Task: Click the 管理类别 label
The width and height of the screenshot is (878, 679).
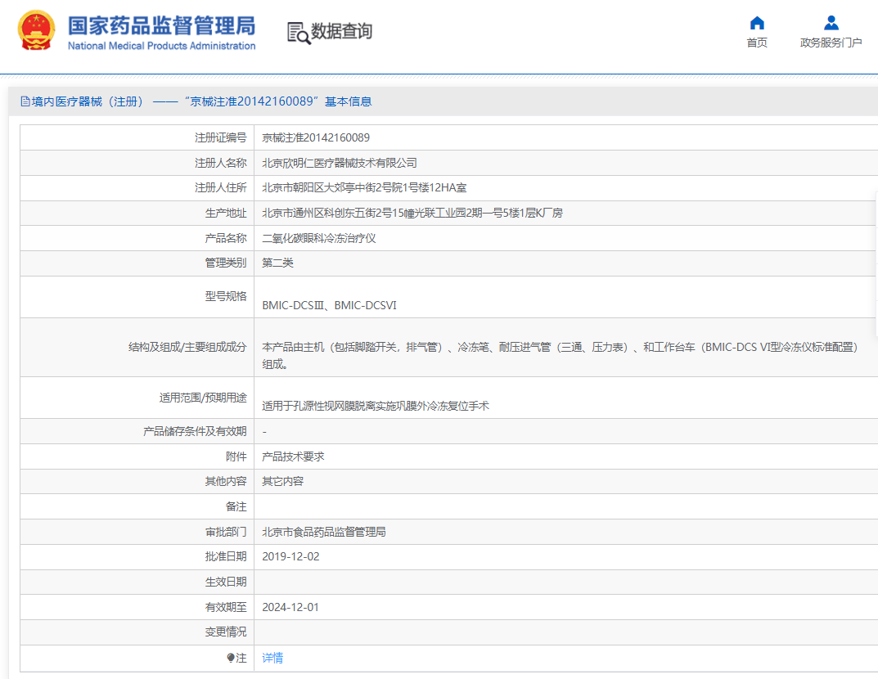Action: tap(226, 263)
